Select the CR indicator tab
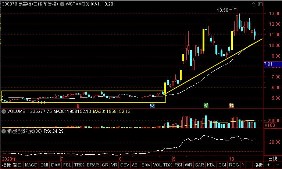The image size is (282, 169). [105, 165]
